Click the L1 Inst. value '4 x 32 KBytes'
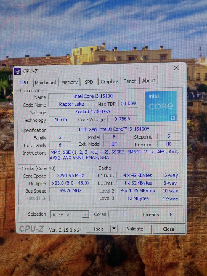This screenshot has height=276, width=207. (x=138, y=183)
